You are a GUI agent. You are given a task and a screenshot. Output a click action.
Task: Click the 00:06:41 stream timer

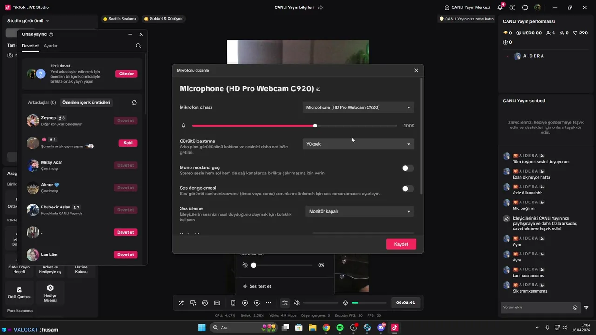tap(406, 302)
